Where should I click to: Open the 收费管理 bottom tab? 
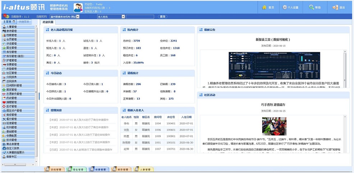(98, 169)
